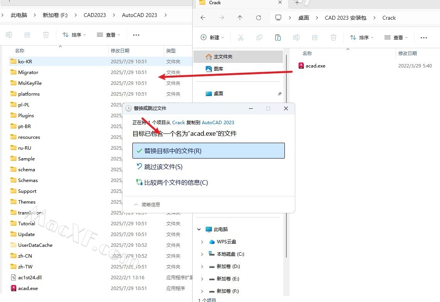Click the chevron after 桌面 in the Crack address bar
Image resolution: width=440 pixels, height=302 pixels.
317,18
